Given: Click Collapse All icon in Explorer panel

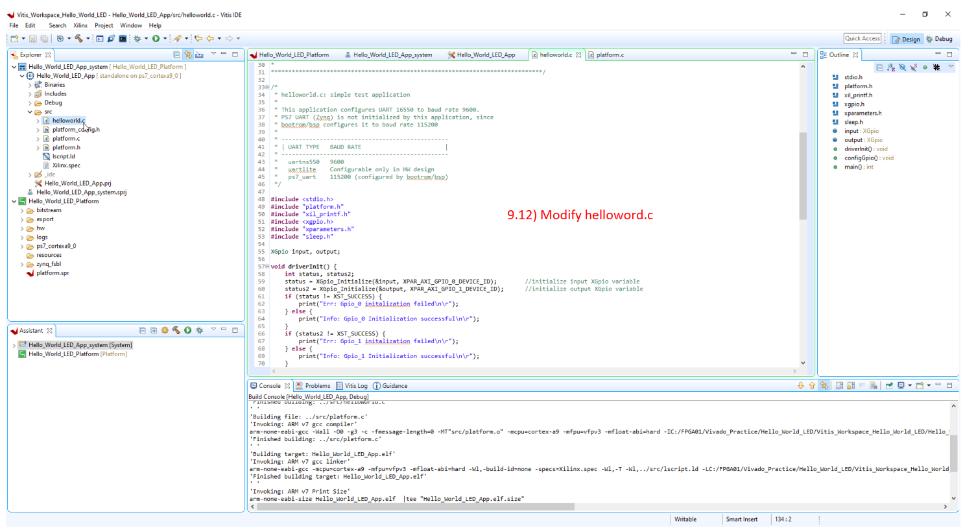Looking at the screenshot, I should 176,54.
